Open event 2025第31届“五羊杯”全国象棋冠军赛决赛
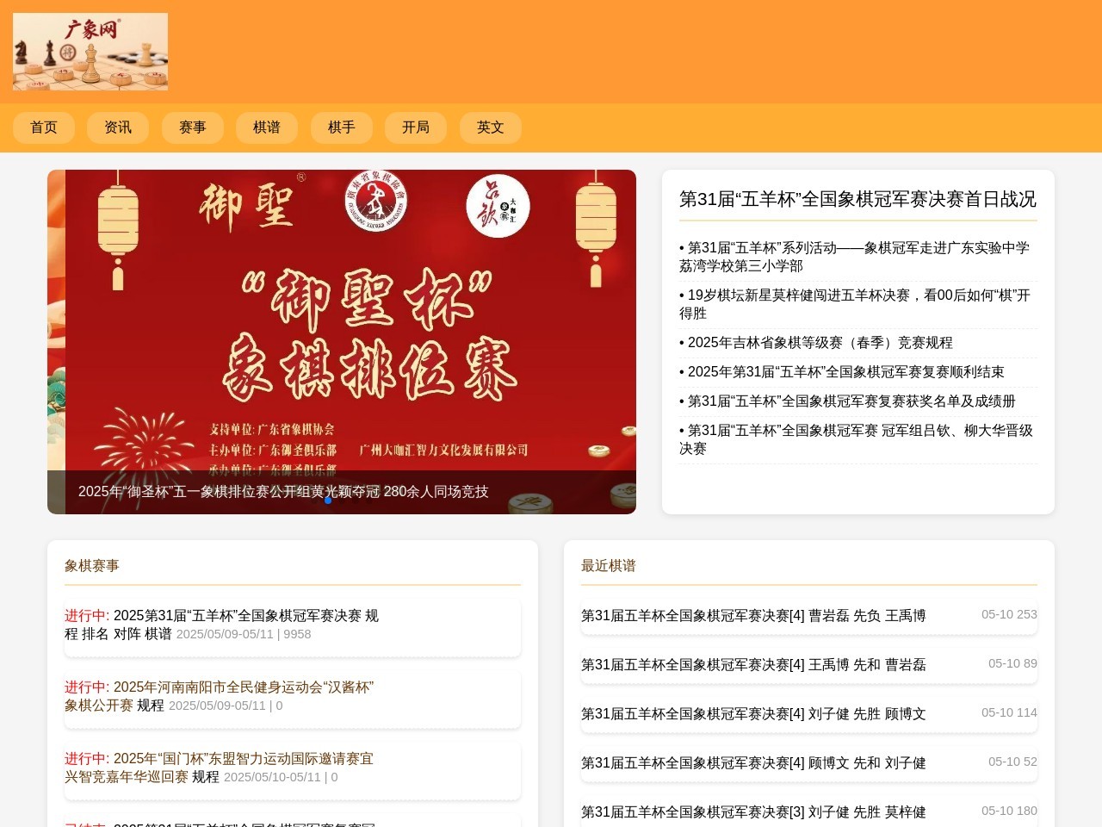 [238, 616]
